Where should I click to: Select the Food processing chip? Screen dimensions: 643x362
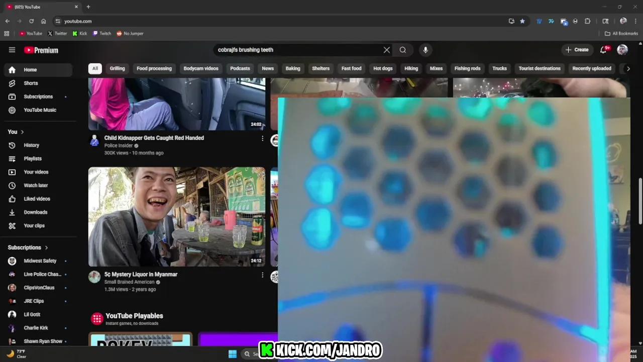[154, 68]
